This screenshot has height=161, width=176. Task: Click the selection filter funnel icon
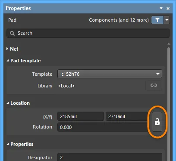click(157, 20)
